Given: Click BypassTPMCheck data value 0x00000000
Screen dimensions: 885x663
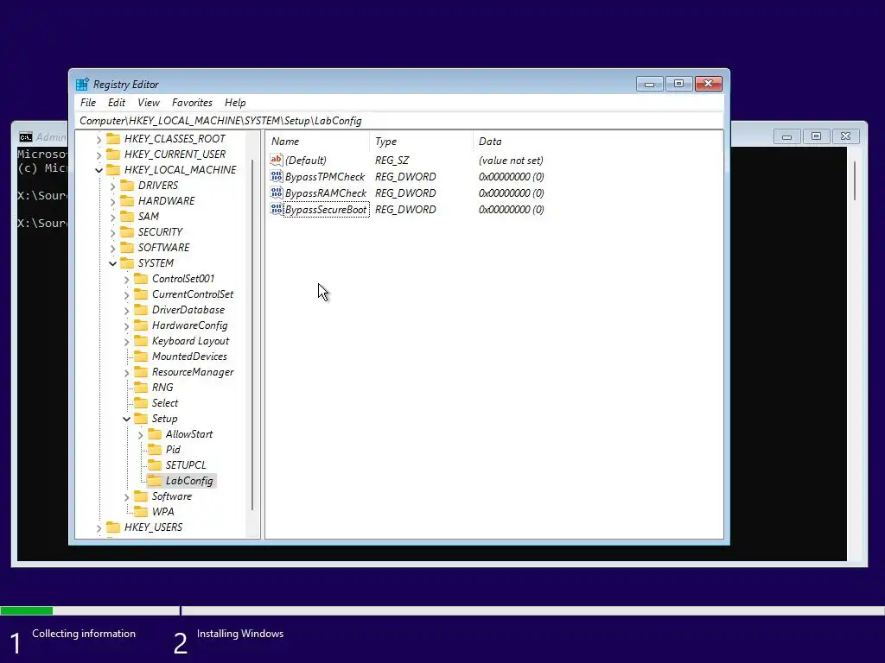Looking at the screenshot, I should (x=512, y=176).
